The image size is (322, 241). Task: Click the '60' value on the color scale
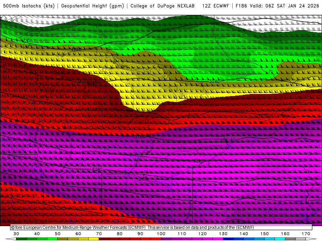(x=78, y=234)
